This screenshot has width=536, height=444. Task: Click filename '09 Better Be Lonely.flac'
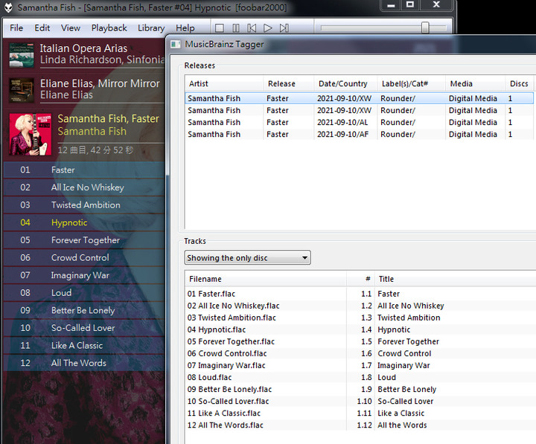[x=229, y=390]
